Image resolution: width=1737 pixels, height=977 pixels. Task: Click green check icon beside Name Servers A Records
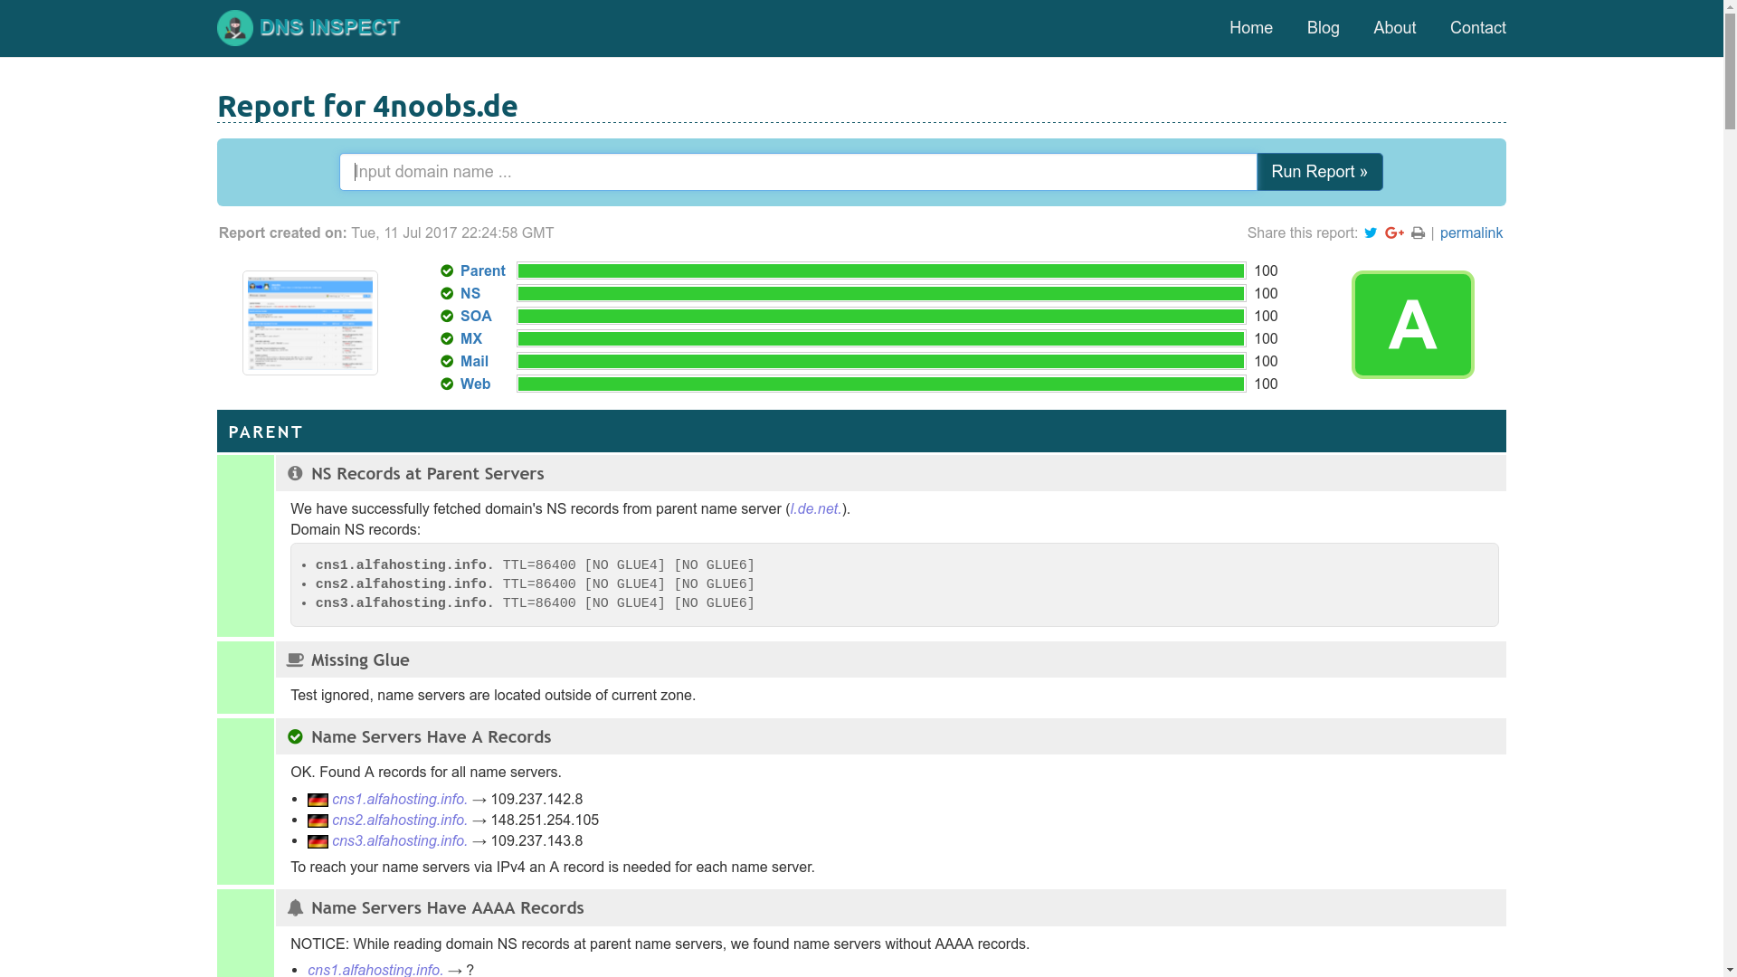[295, 737]
